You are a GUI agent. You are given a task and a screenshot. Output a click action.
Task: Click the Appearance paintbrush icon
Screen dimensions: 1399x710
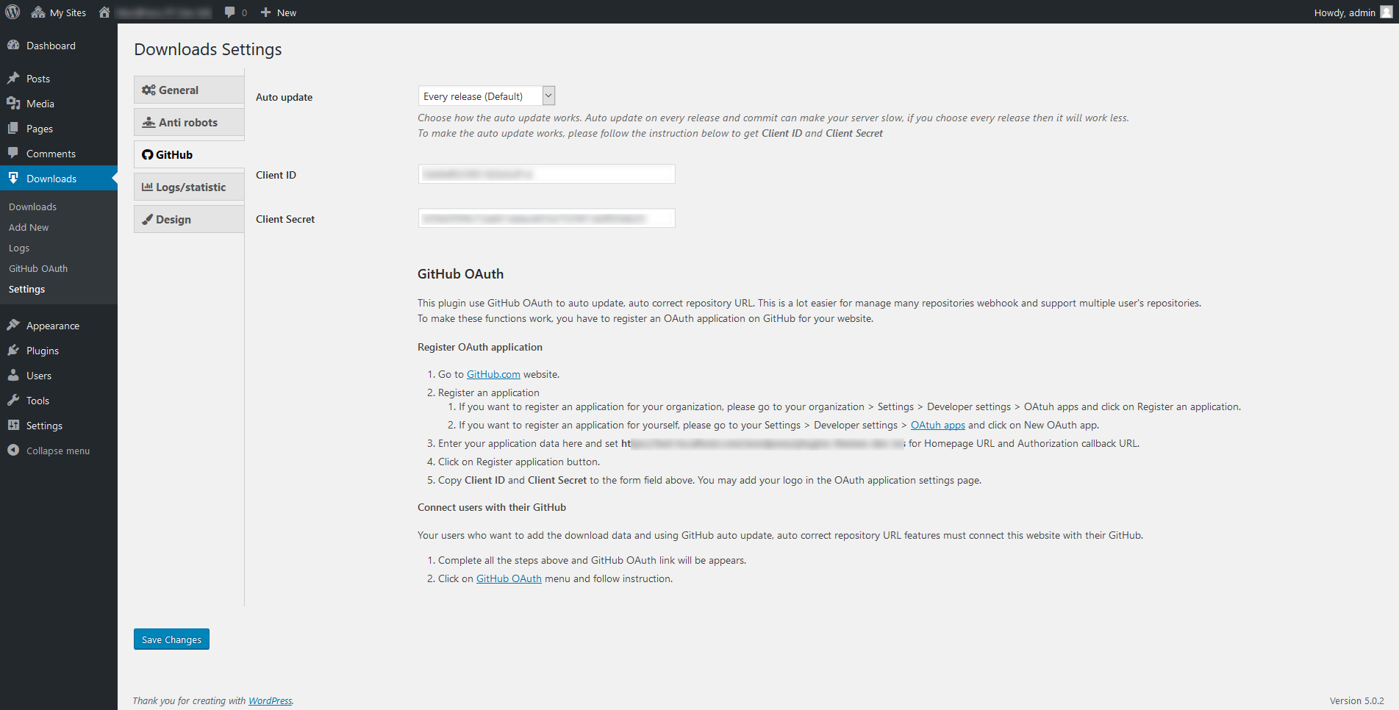(x=13, y=325)
